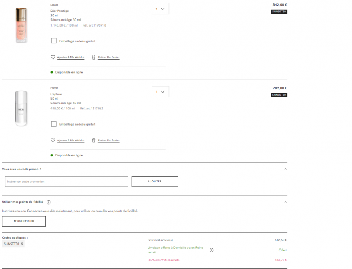352x269 pixels.
Task: Click Retirer Du Panier for Dior Prestige
Action: point(109,57)
